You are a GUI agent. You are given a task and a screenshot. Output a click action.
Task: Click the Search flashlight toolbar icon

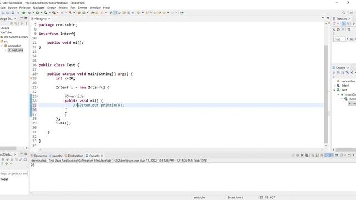(x=102, y=13)
